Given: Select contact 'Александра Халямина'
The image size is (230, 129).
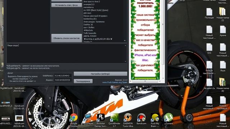Looking at the screenshot, I should (94, 21).
